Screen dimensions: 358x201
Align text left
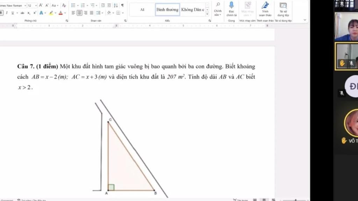(x=73, y=13)
